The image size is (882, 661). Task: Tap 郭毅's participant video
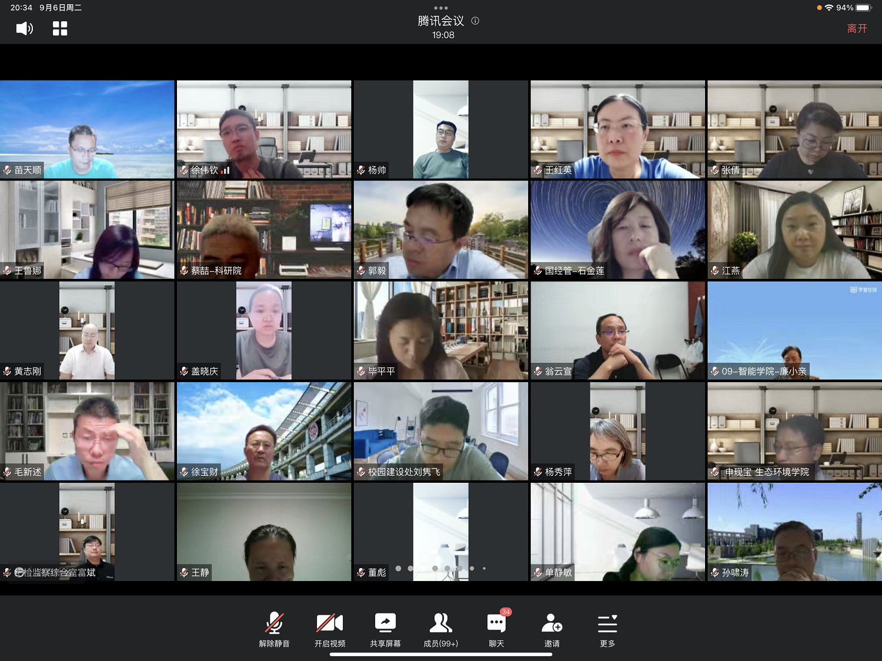click(x=440, y=229)
